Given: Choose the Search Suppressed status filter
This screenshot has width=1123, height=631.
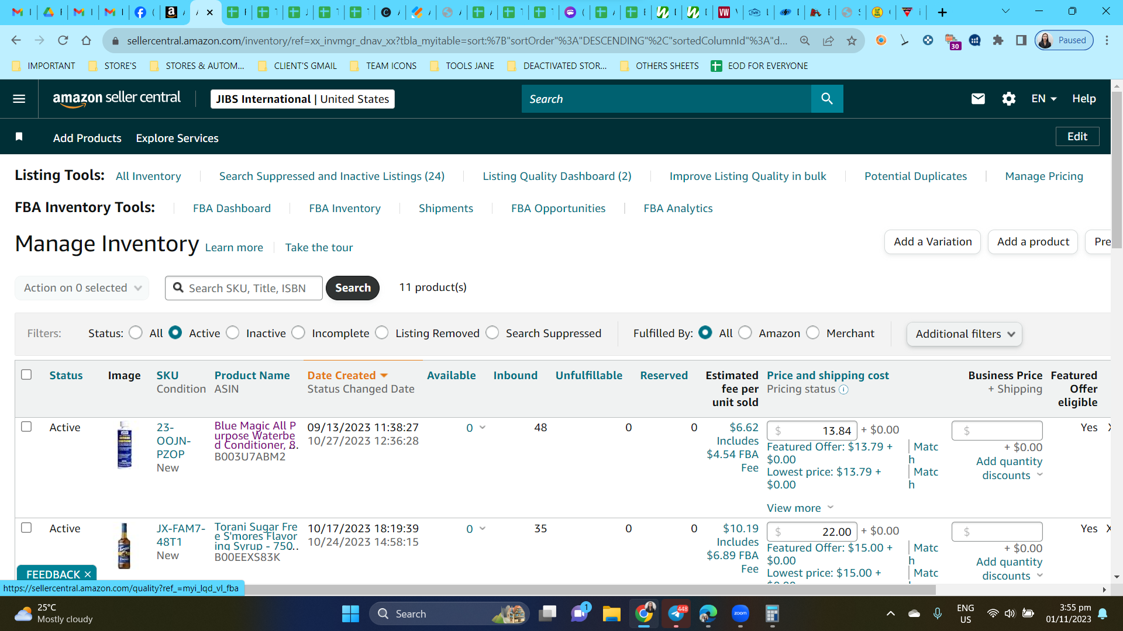Looking at the screenshot, I should 492,332.
